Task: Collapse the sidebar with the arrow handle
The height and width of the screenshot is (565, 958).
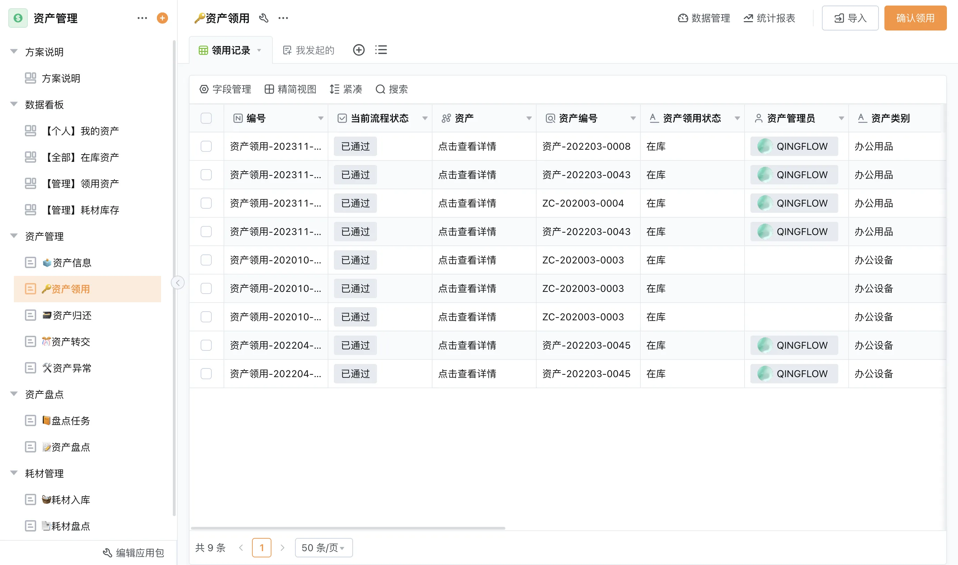Action: click(178, 282)
